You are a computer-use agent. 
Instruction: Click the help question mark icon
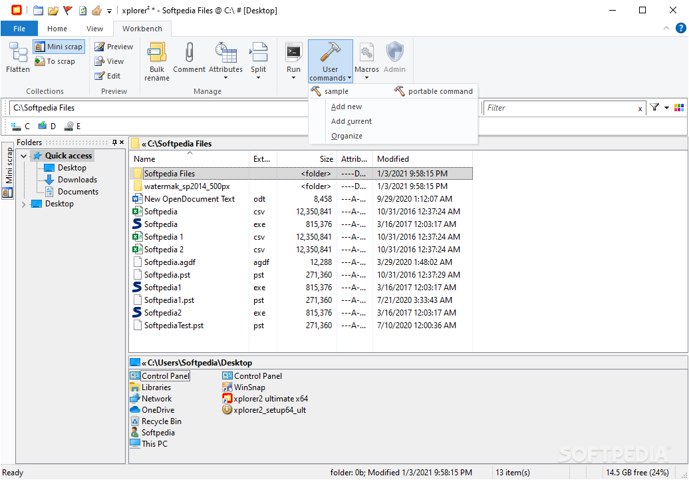click(680, 28)
